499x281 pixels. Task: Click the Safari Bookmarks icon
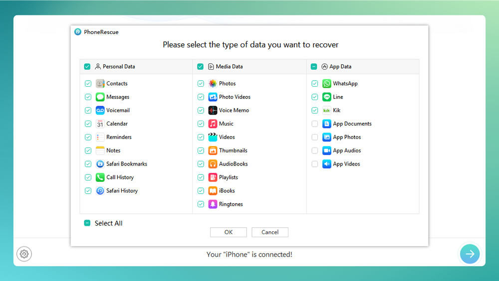100,164
